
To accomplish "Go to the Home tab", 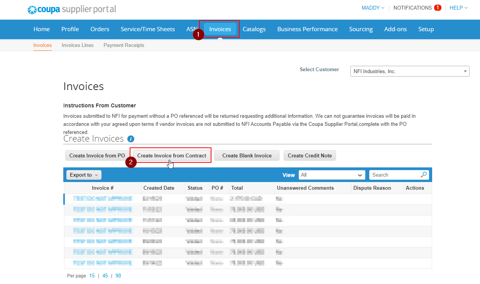I will point(42,29).
